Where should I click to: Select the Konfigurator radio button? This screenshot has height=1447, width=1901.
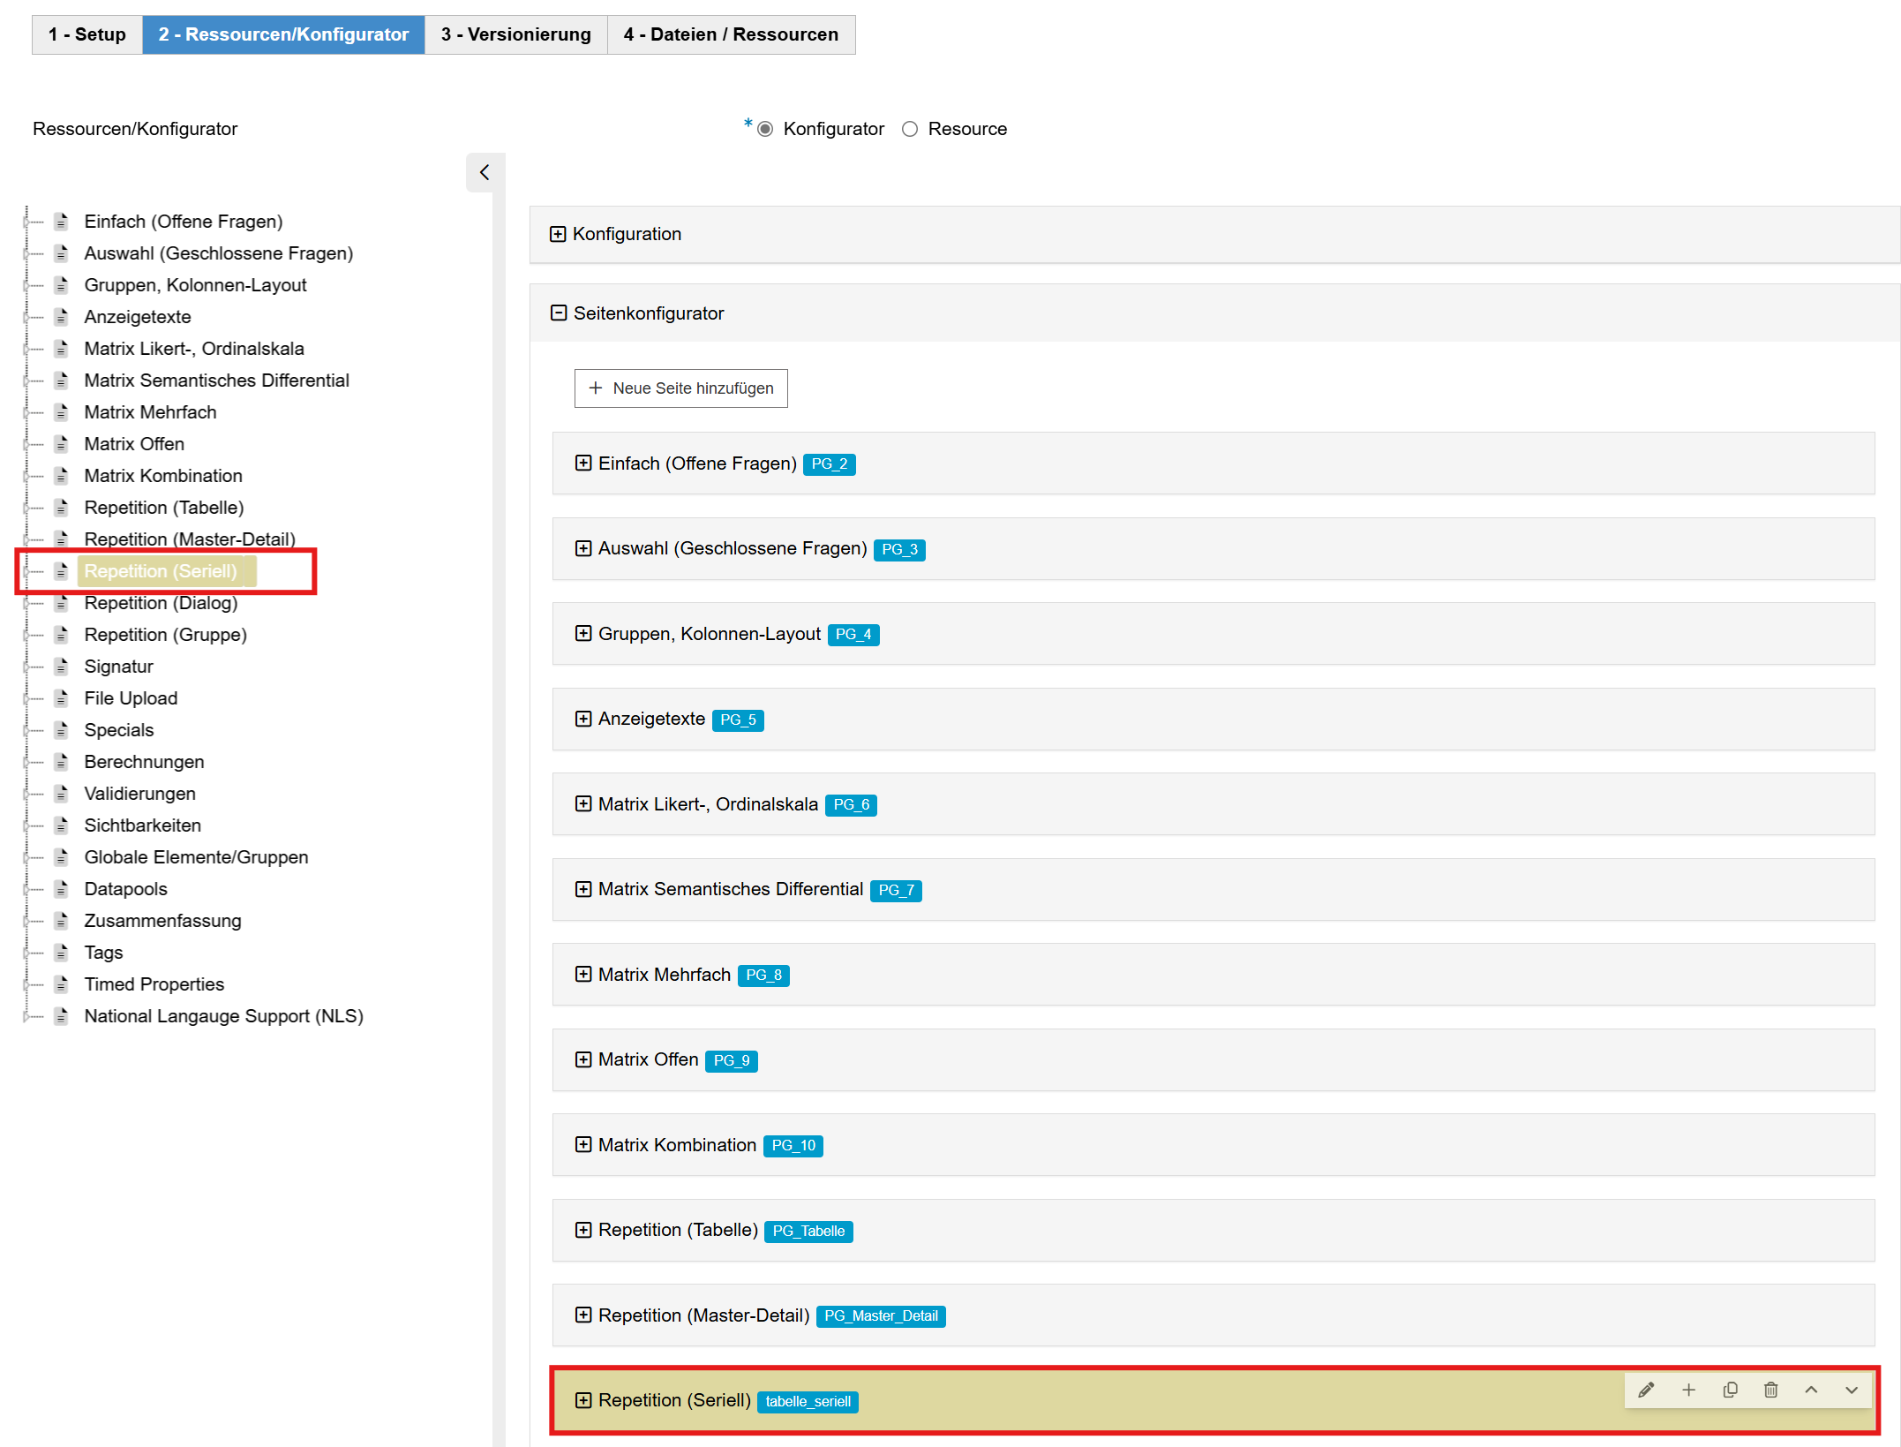coord(765,129)
